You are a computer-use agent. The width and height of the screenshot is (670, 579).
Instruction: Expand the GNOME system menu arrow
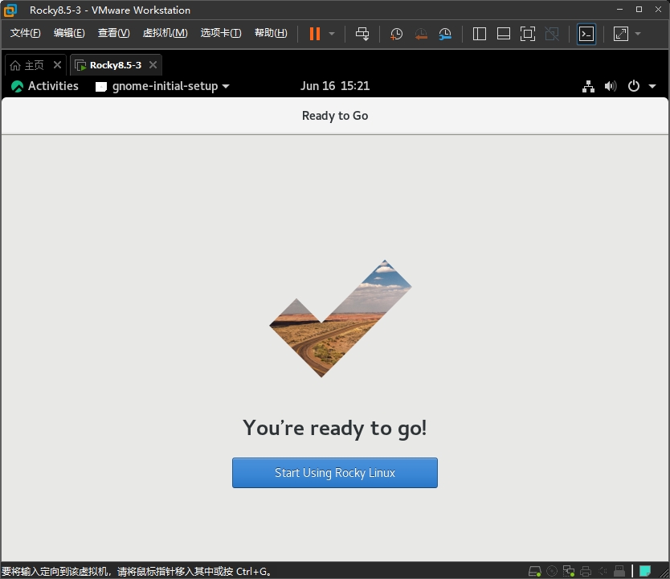pos(652,86)
